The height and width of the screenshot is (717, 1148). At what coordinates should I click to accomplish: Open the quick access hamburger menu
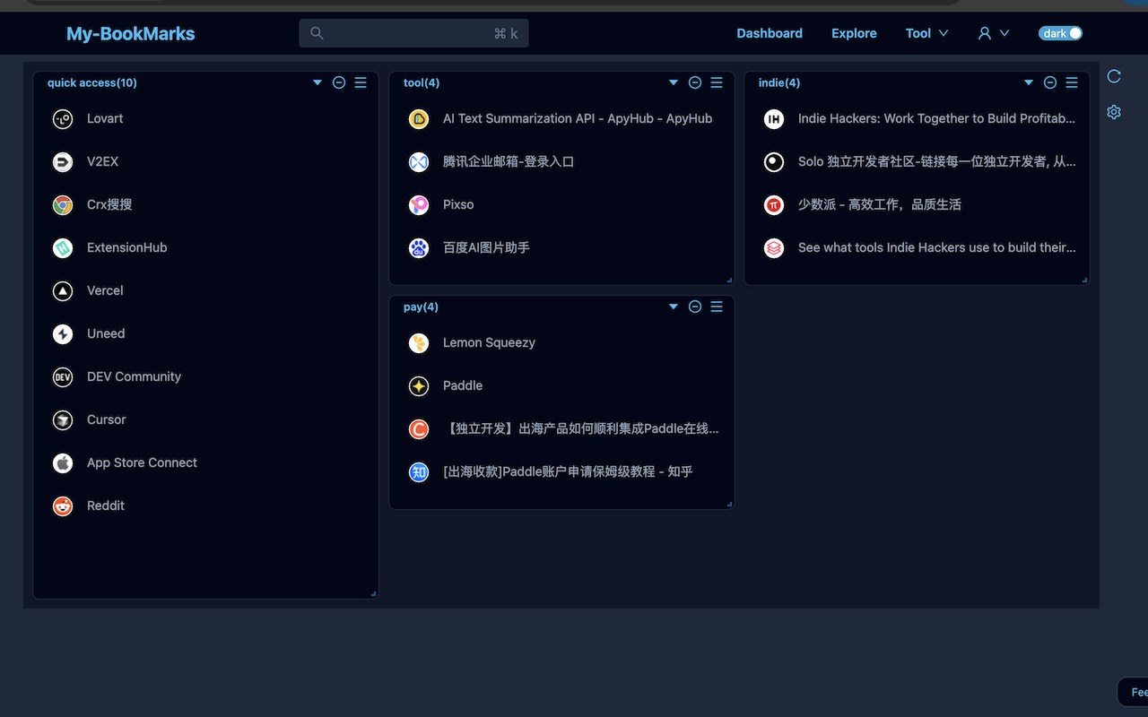pos(361,82)
